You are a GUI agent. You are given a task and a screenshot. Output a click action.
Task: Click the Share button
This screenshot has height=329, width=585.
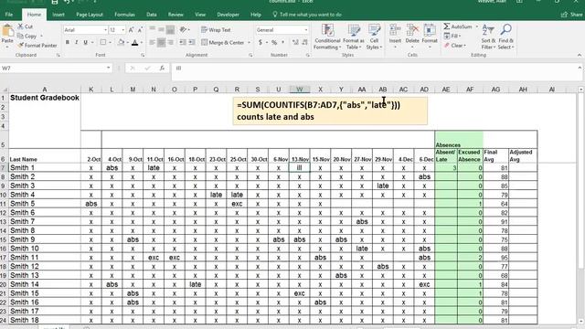(572, 15)
